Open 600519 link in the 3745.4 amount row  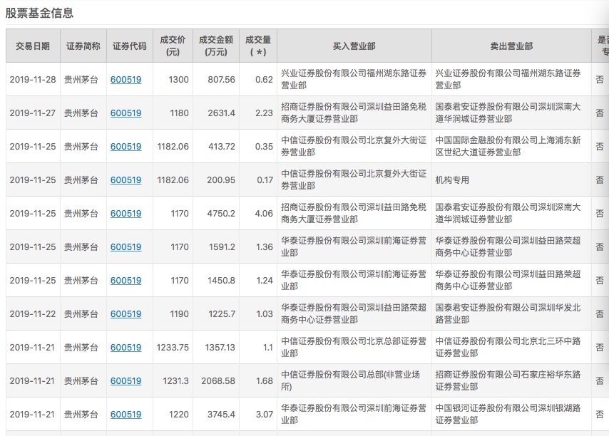pos(126,415)
